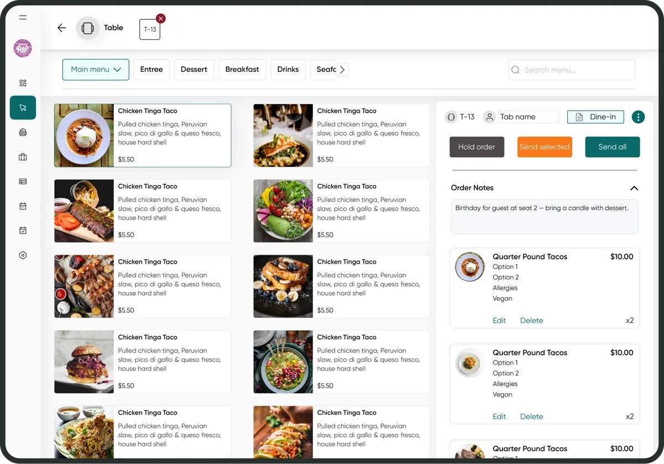Open the dashboard grid icon in sidebar
664x464 pixels.
pos(23,83)
